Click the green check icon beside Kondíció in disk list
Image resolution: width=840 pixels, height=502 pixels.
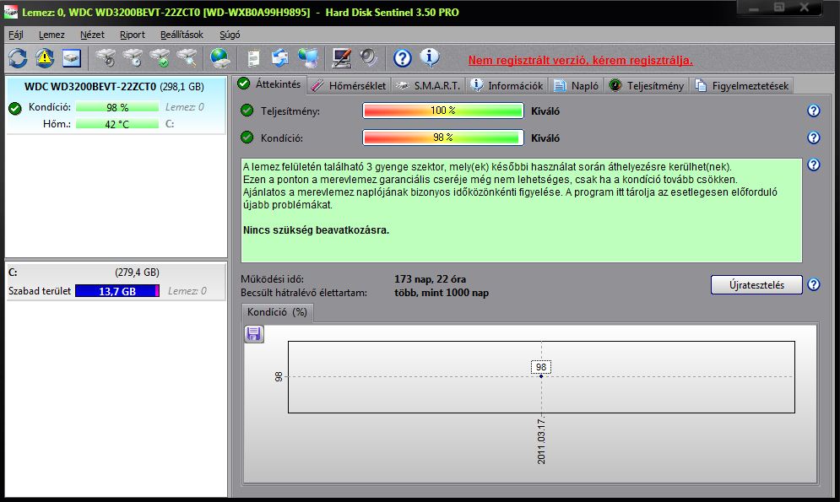15,109
